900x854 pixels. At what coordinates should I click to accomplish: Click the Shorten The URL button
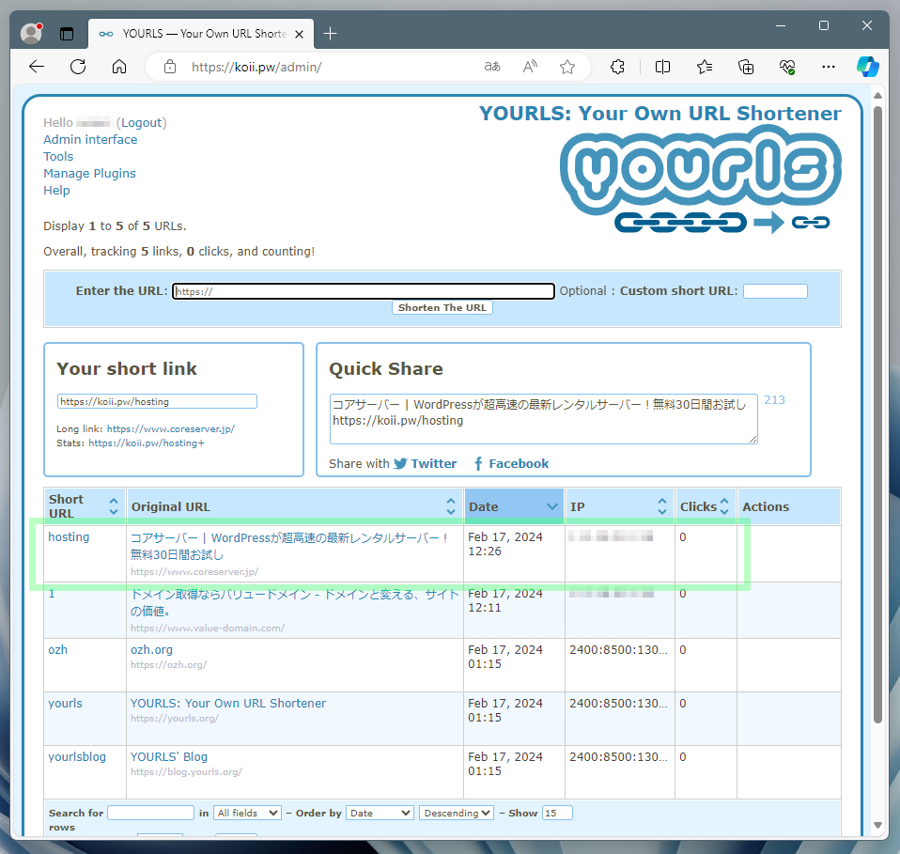pos(442,307)
